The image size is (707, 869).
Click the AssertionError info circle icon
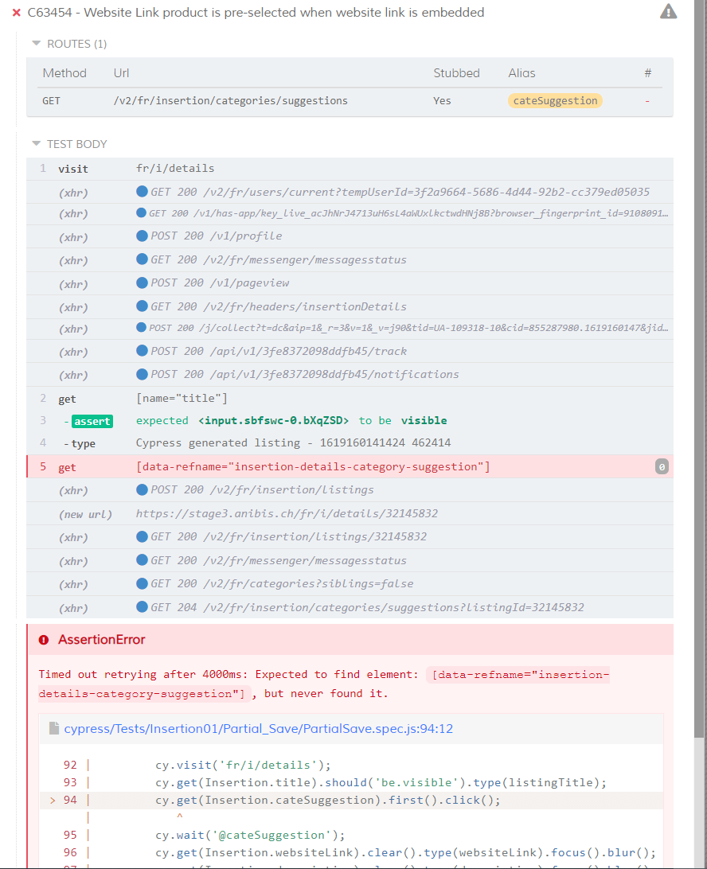(x=42, y=640)
